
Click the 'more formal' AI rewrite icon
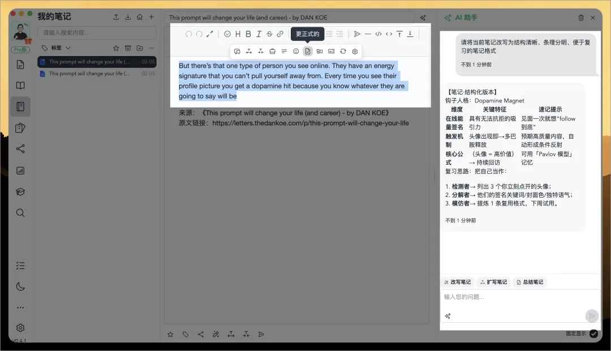point(308,52)
